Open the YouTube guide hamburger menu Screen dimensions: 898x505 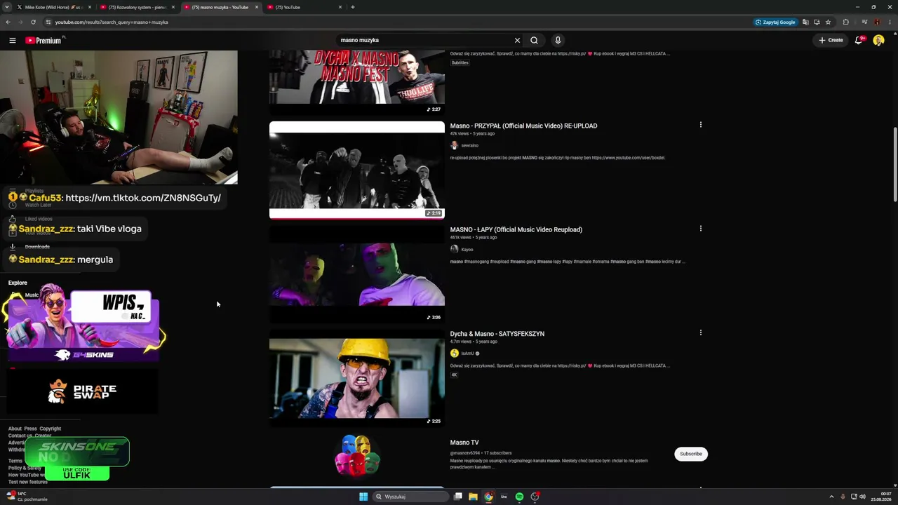pyautogui.click(x=13, y=40)
